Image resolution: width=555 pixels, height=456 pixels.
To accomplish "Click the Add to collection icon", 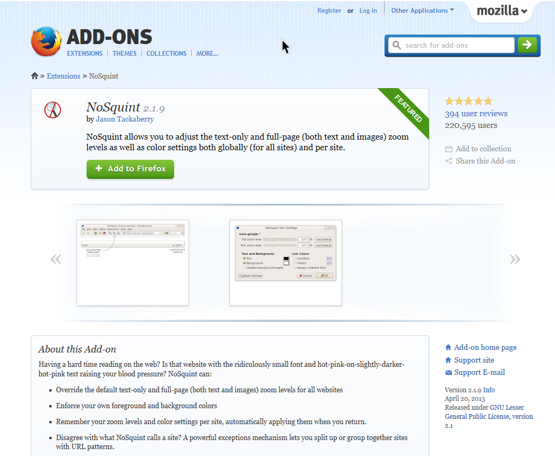I will point(448,149).
